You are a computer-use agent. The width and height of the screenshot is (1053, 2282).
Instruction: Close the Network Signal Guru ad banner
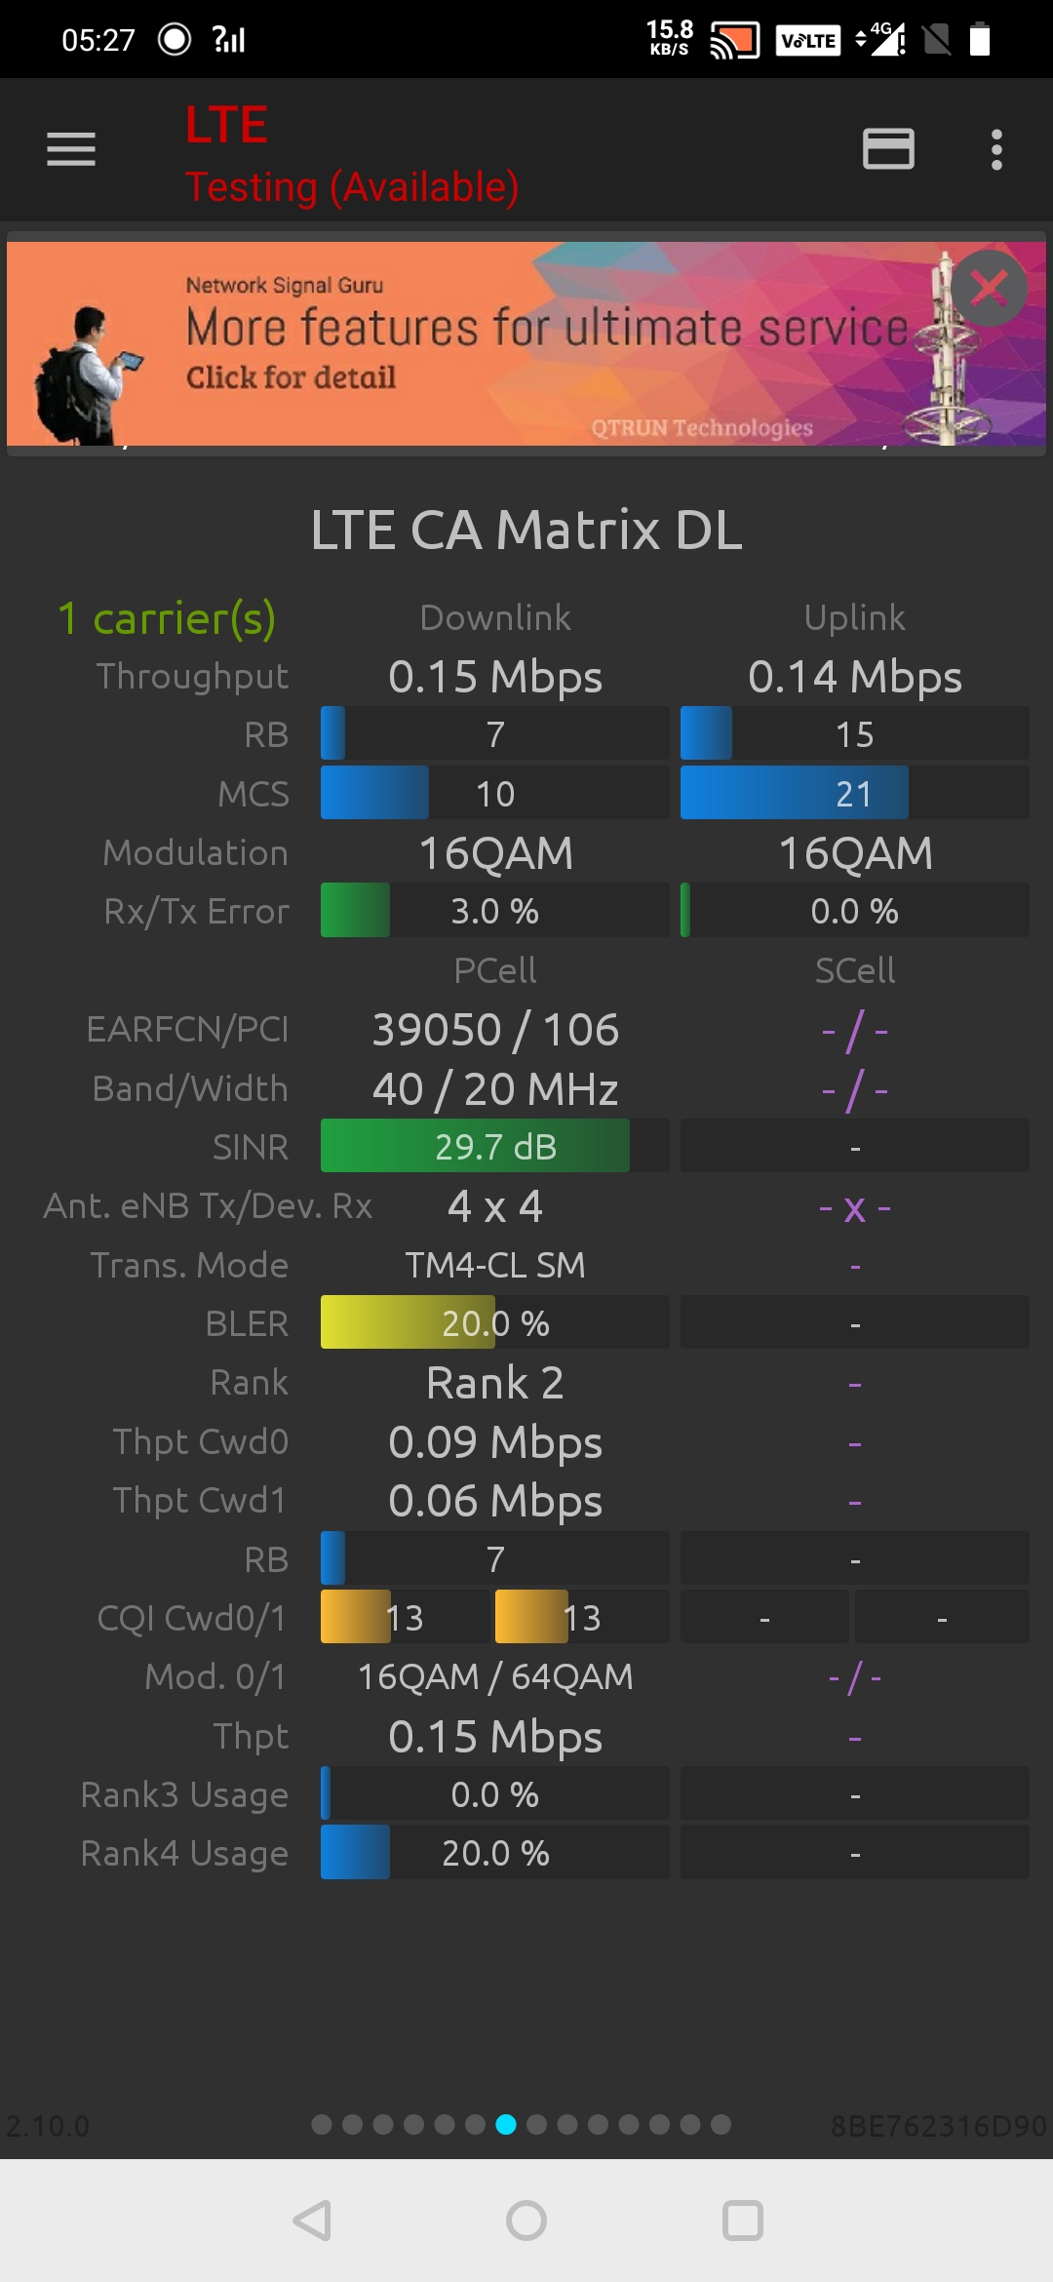(x=989, y=288)
